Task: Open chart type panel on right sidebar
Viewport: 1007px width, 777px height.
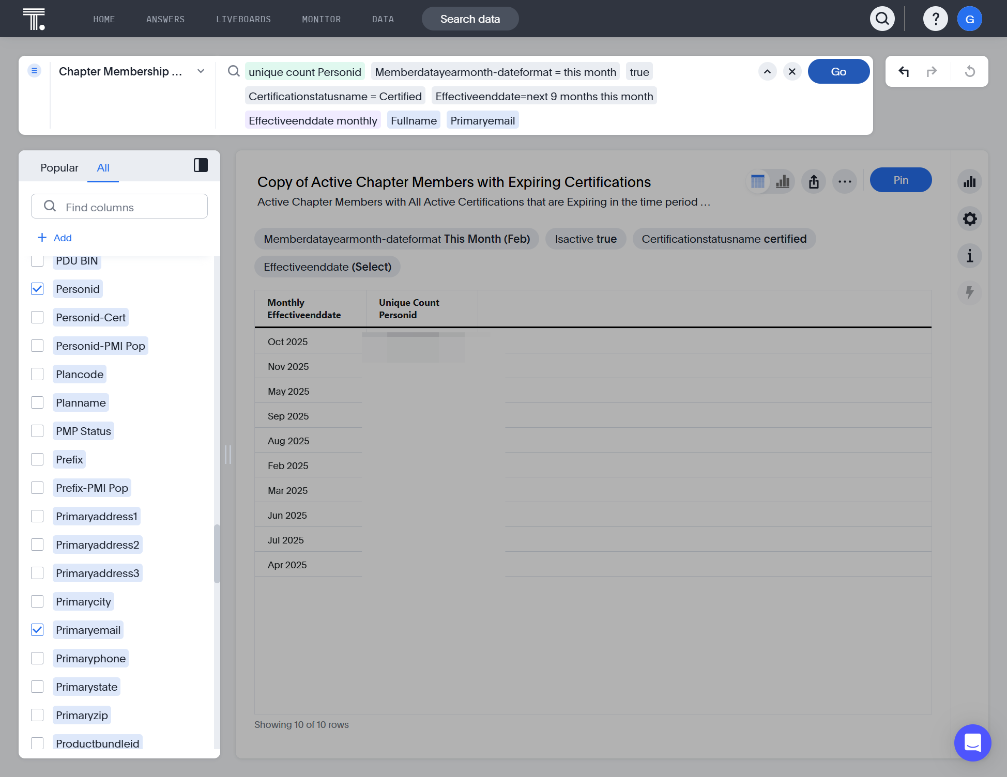Action: pos(970,181)
